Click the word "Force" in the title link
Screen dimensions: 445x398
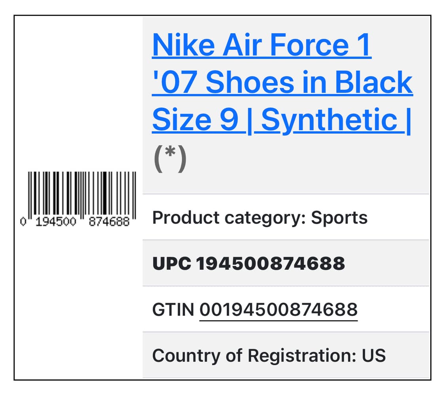(307, 46)
